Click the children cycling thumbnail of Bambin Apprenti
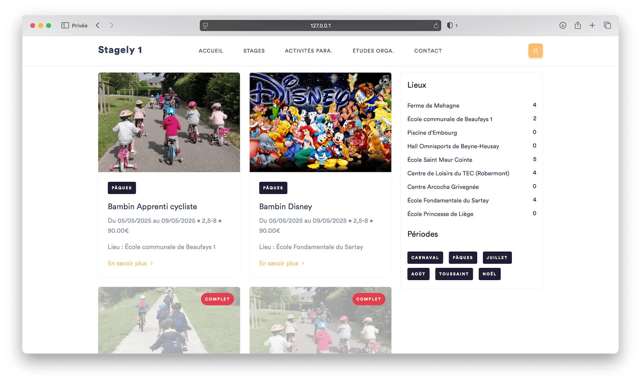The image size is (641, 383). click(x=169, y=122)
